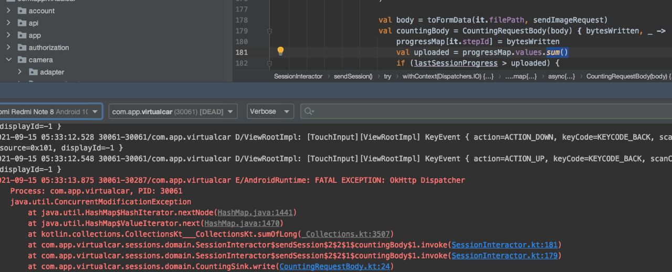The width and height of the screenshot is (672, 272).
Task: Select the api folder icon
Action: point(22,23)
